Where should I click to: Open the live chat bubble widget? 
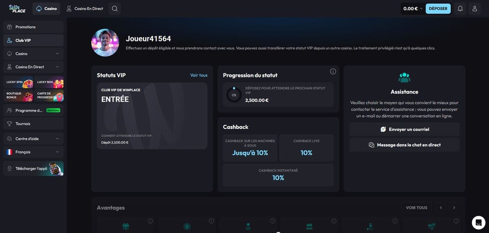click(x=478, y=222)
